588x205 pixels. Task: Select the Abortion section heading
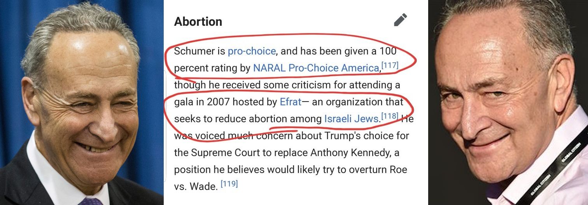(198, 21)
